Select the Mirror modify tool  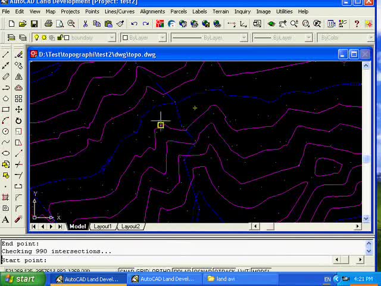18,76
